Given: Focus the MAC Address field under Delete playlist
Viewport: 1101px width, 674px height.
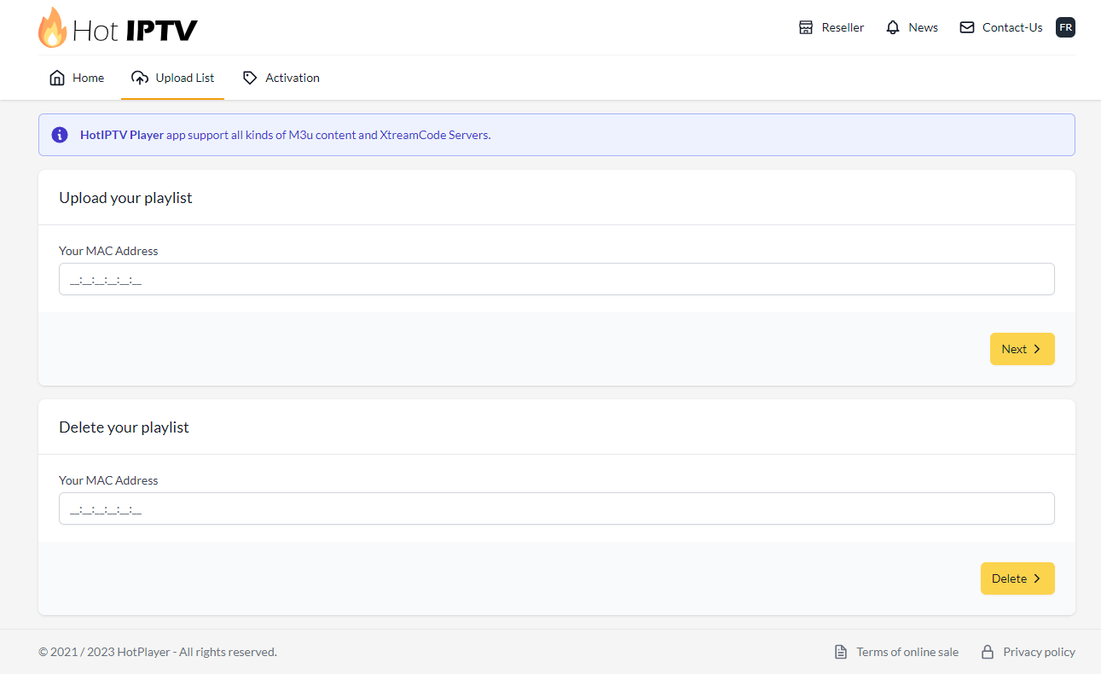Looking at the screenshot, I should tap(556, 508).
